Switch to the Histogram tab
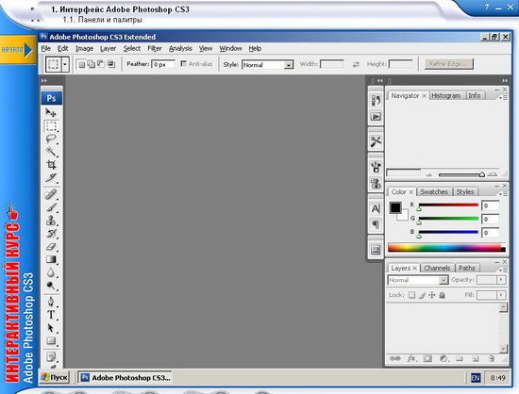Screen dimensions: 519x394 [445, 95]
